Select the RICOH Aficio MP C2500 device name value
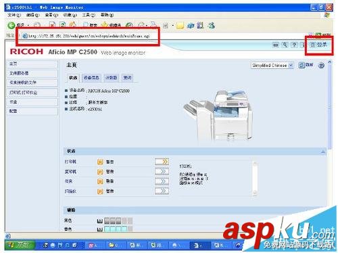Screen dimensions: 338x253 tap(109, 91)
